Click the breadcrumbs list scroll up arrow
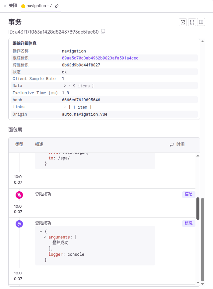The image size is (213, 289). (198, 155)
